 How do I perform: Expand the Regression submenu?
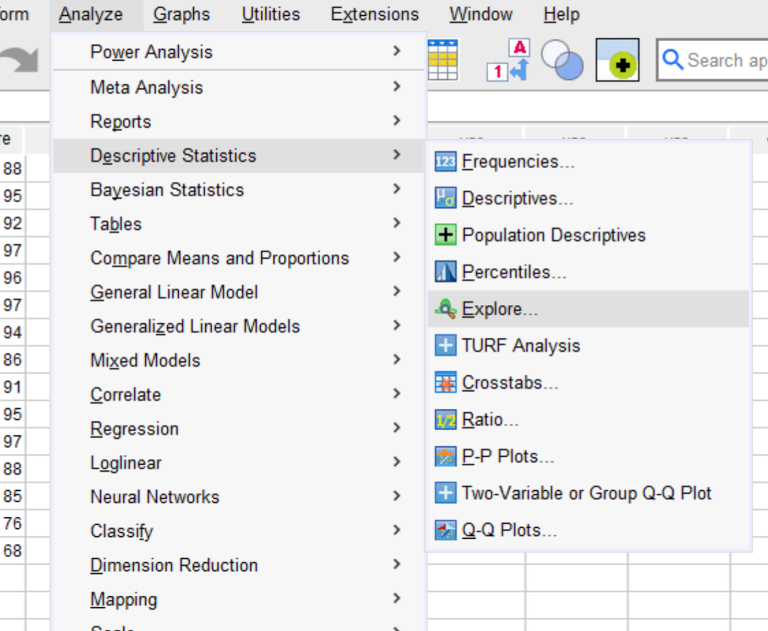[134, 428]
